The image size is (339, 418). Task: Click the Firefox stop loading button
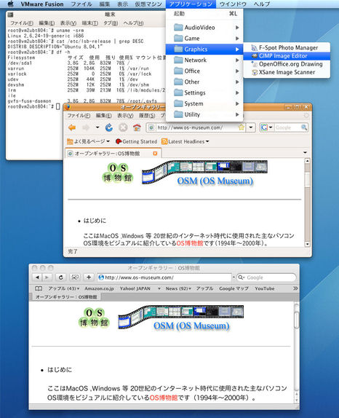123,127
